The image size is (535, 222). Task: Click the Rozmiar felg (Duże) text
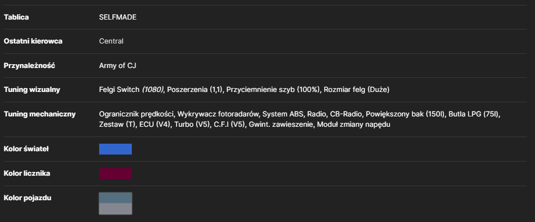pyautogui.click(x=356, y=90)
